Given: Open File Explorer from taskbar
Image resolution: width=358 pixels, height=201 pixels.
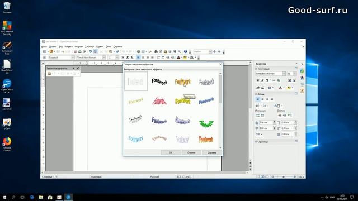Looking at the screenshot, I should (41, 197).
